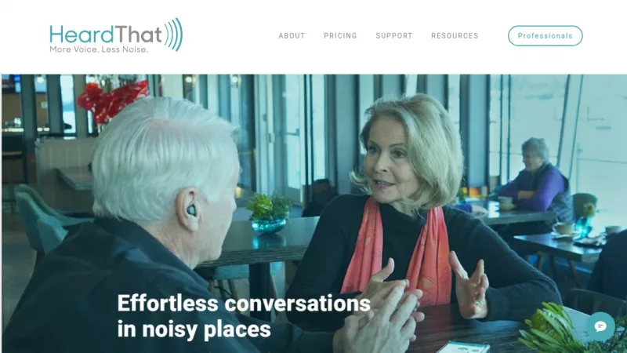Click the white-haired man's head
Screen dimensions: 627x353
(x=162, y=160)
